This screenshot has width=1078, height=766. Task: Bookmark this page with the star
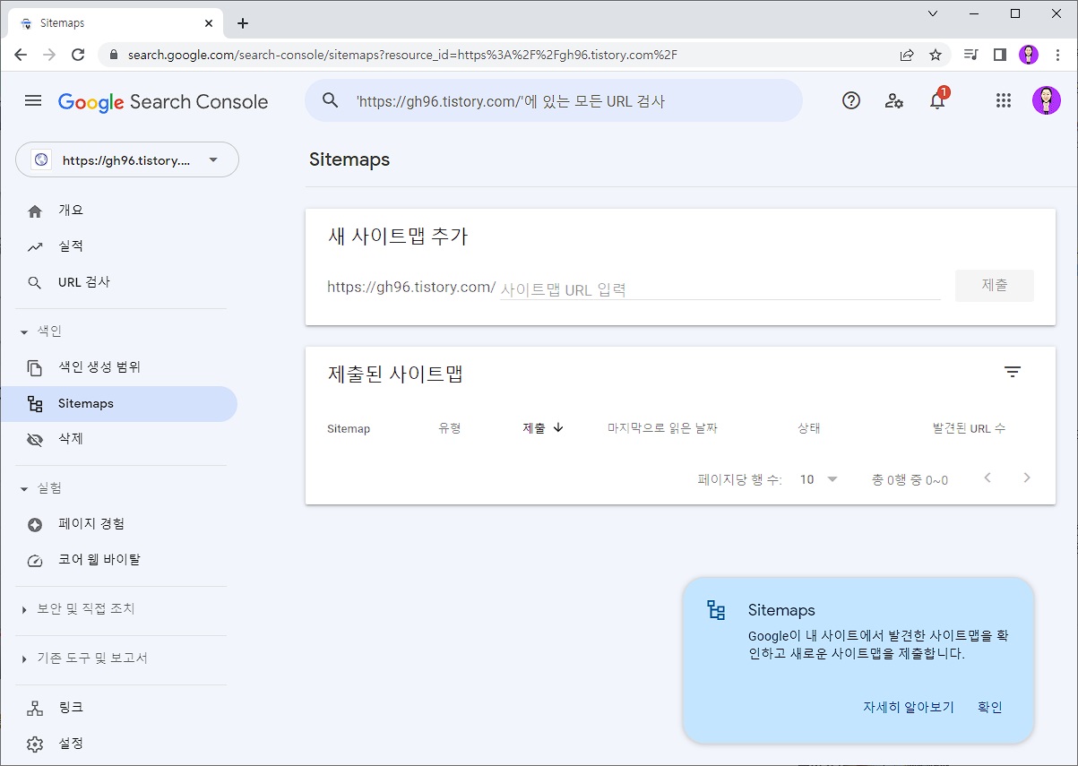936,55
